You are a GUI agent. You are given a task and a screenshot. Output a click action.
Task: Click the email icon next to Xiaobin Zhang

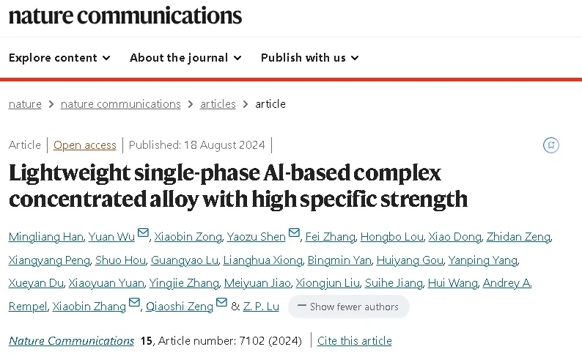click(x=134, y=302)
